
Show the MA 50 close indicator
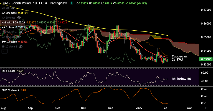point(19,37)
